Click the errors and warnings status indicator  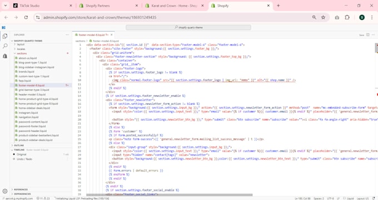tap(43, 198)
